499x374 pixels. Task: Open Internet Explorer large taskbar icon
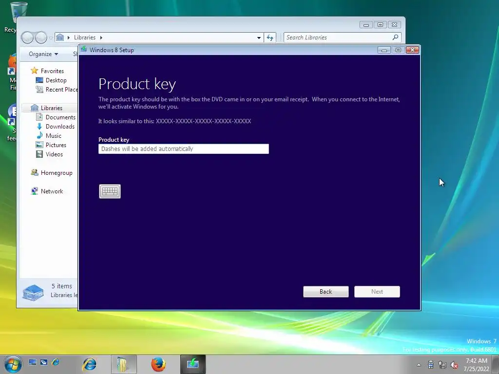[90, 364]
